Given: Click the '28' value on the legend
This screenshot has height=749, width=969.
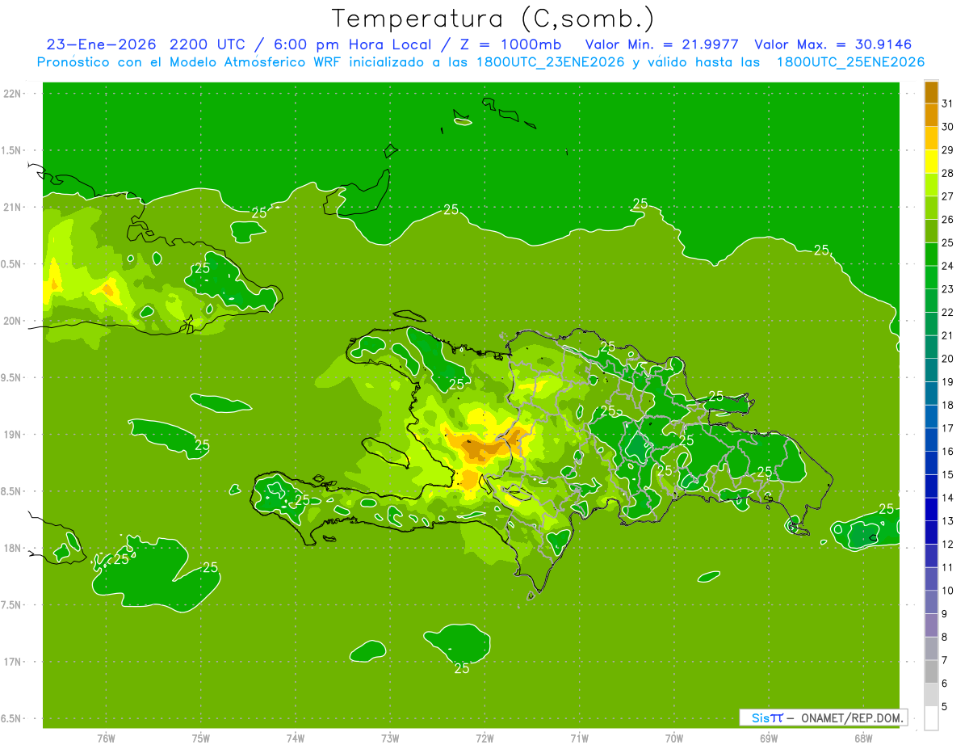Looking at the screenshot, I should pos(948,173).
